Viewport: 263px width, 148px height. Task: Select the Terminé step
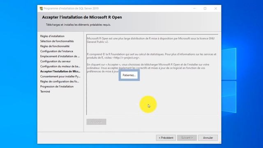click(45, 91)
